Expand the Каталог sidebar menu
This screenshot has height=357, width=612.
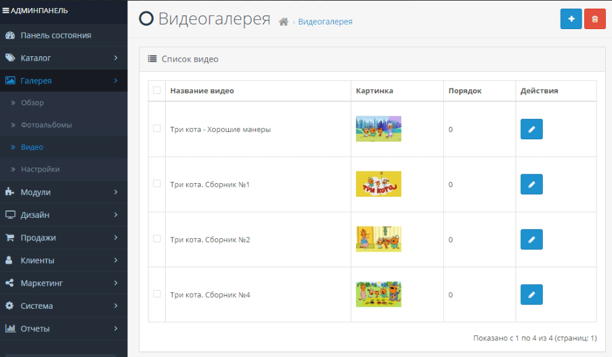pos(62,58)
